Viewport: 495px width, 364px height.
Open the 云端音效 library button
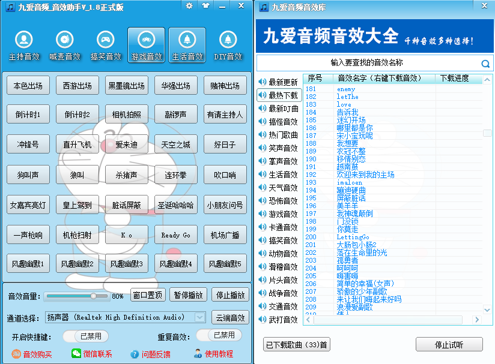coord(231,318)
